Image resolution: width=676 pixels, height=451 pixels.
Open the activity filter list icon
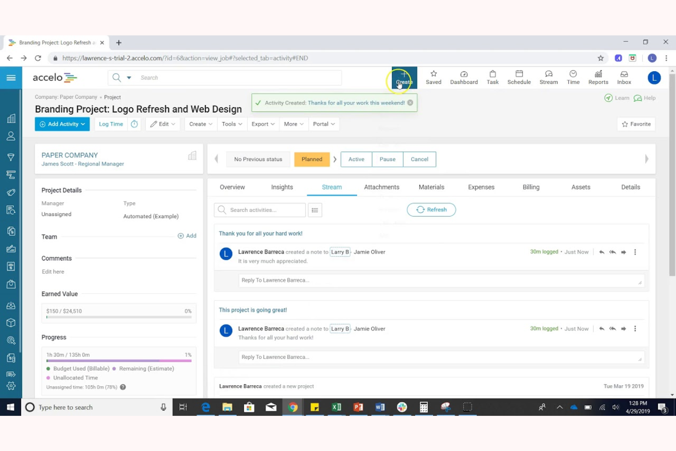click(315, 210)
